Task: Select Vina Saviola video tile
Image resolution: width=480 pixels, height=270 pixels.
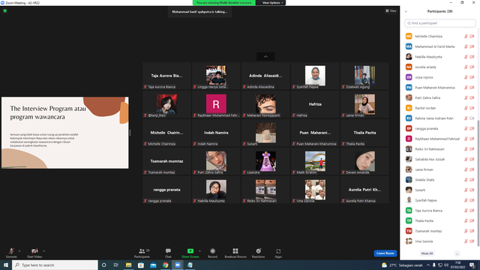Action: (x=315, y=190)
